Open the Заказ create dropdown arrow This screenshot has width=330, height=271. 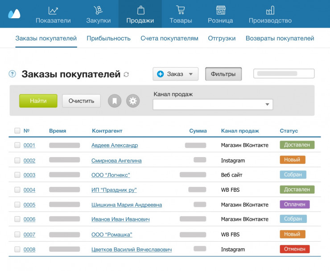pos(190,74)
